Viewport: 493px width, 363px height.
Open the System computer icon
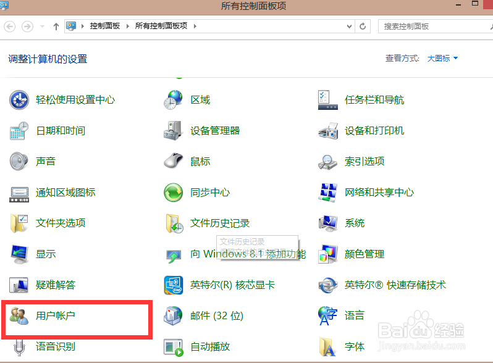click(x=327, y=223)
